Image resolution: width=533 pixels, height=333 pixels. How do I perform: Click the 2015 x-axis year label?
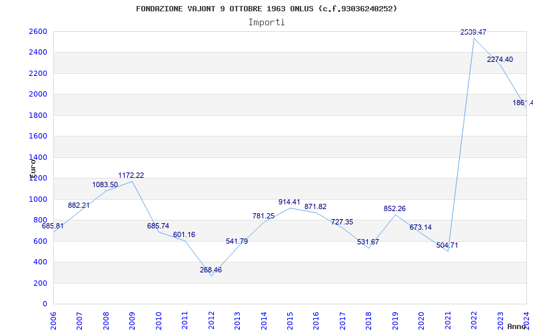pyautogui.click(x=290, y=320)
